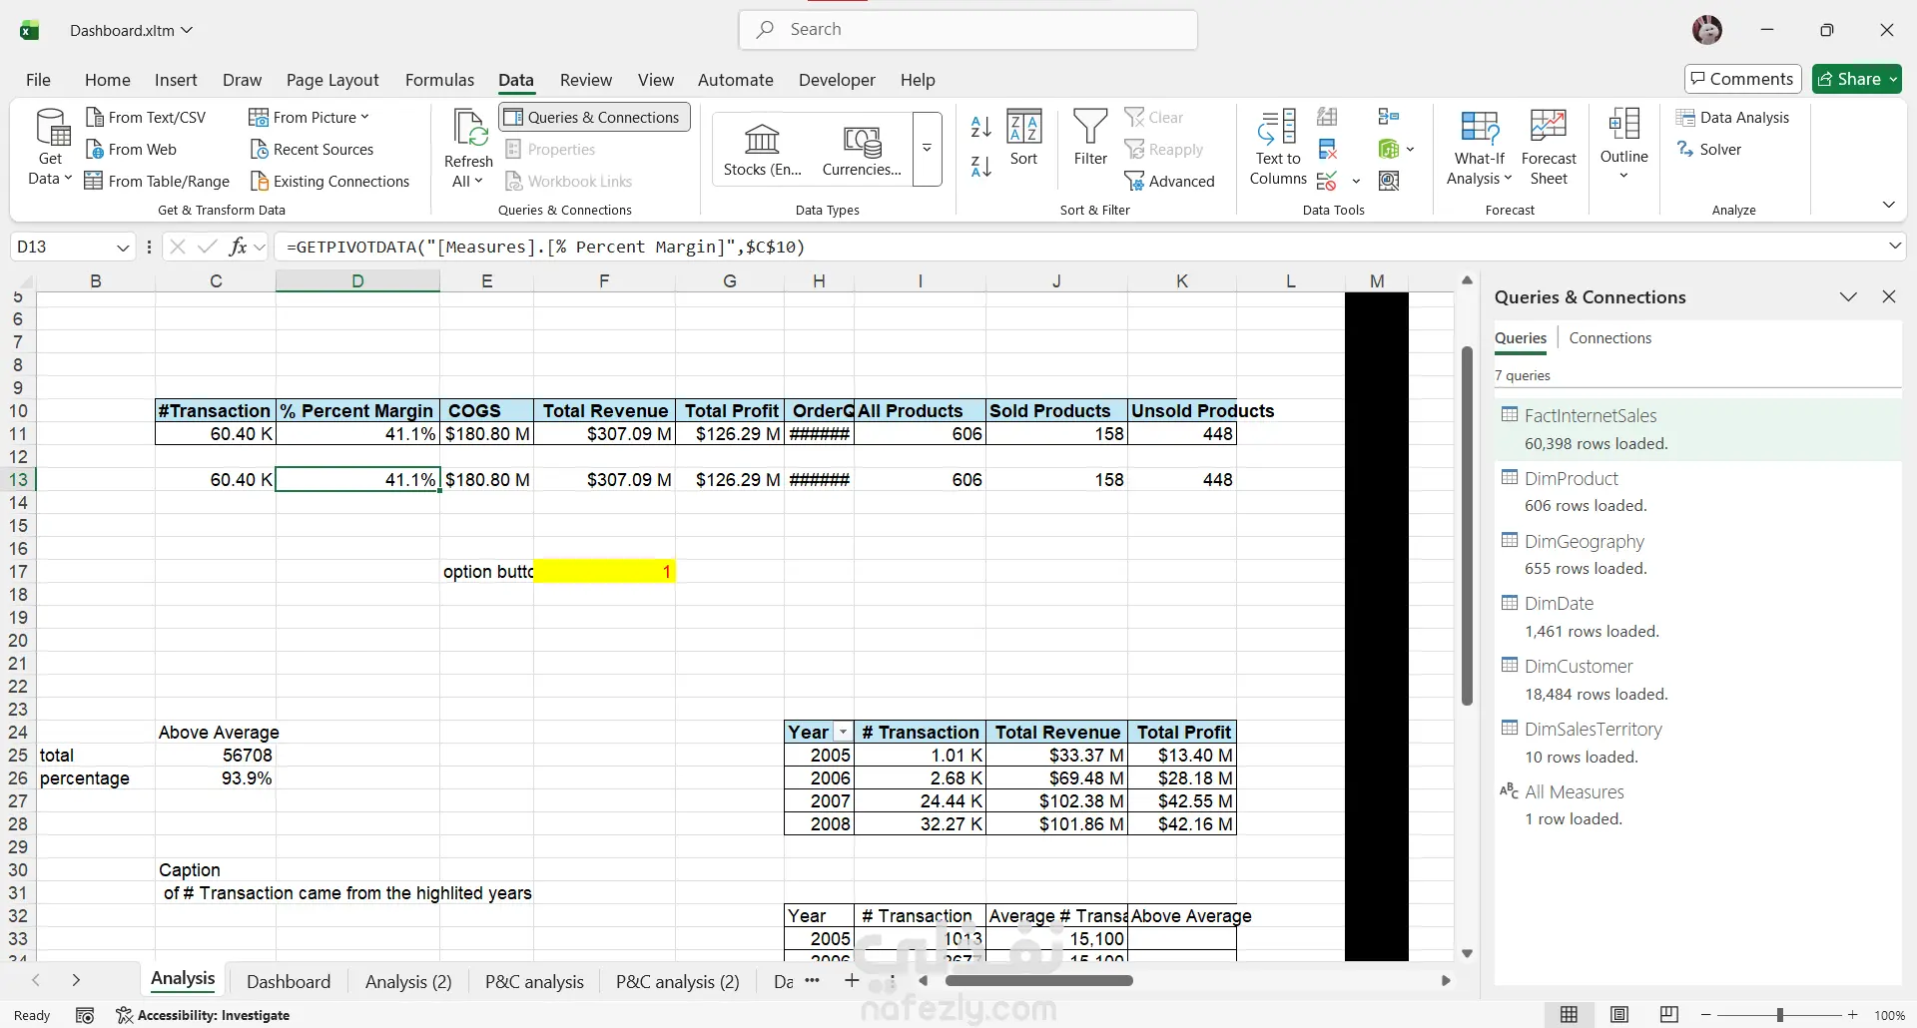
Task: Select the Stocks data type
Action: [763, 149]
